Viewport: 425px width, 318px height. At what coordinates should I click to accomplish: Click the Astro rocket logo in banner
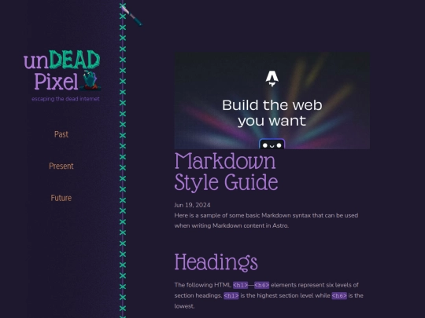point(272,79)
